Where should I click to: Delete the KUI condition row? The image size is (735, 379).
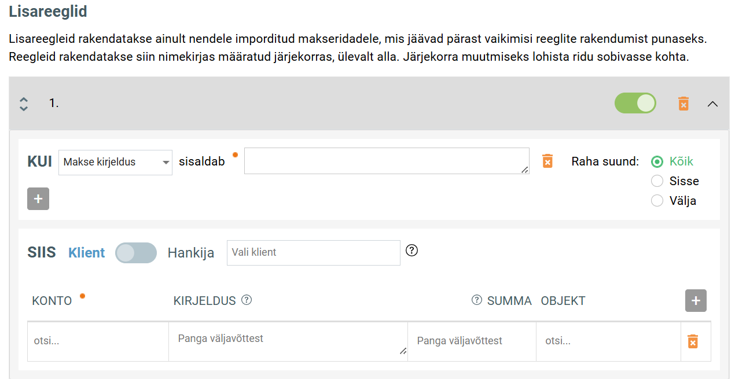547,161
